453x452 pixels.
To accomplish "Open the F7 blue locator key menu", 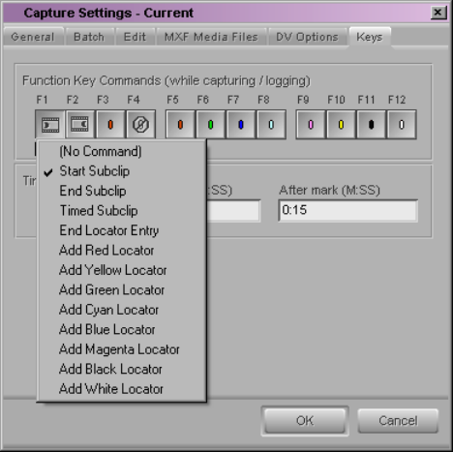I will (x=241, y=125).
